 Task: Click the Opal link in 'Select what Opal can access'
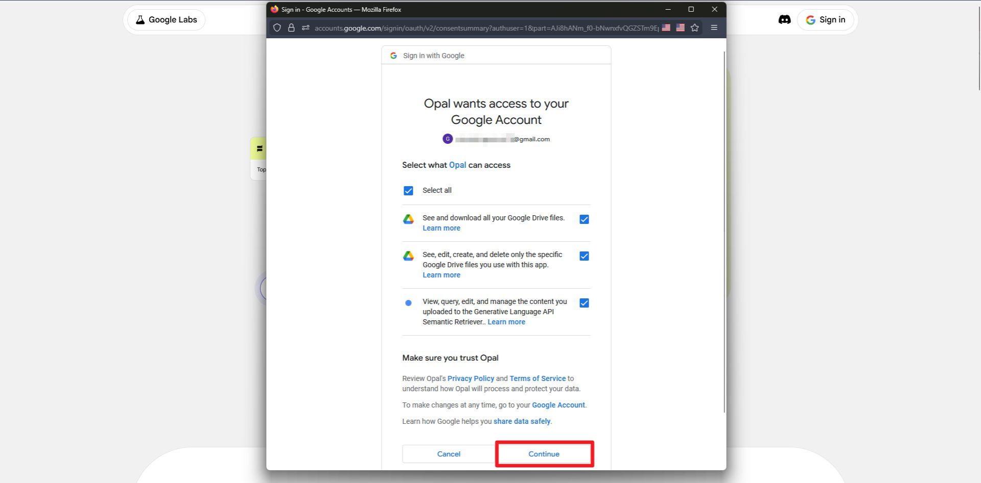click(457, 165)
